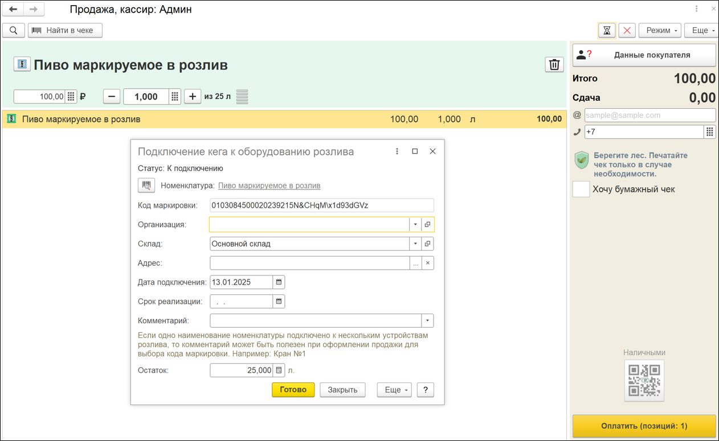Image resolution: width=719 pixels, height=441 pixels.
Task: Toggle the Хочу бумажный чек checkbox
Action: click(581, 189)
